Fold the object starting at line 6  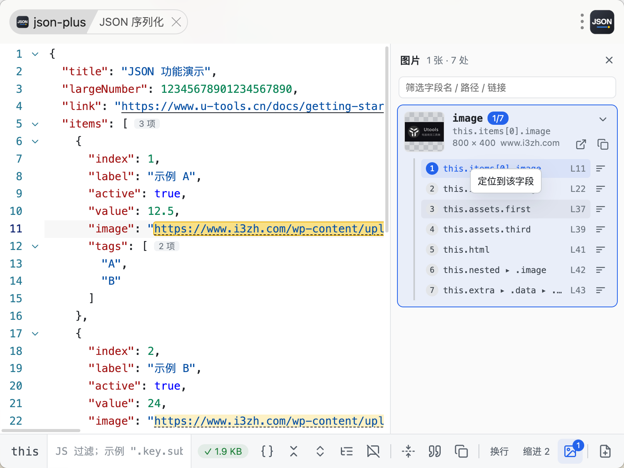coord(35,141)
